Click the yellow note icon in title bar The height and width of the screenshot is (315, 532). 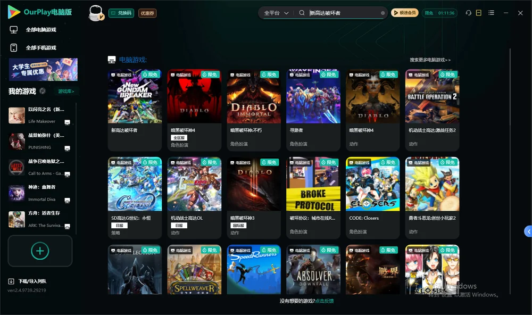coord(479,13)
